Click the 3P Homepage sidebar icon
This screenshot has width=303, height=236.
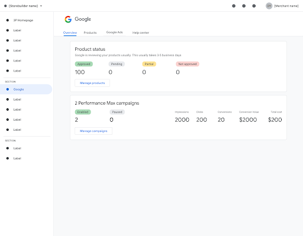click(8, 20)
